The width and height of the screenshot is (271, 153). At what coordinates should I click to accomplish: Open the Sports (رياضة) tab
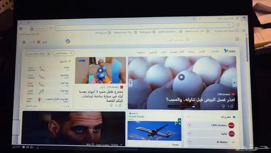coord(191,52)
